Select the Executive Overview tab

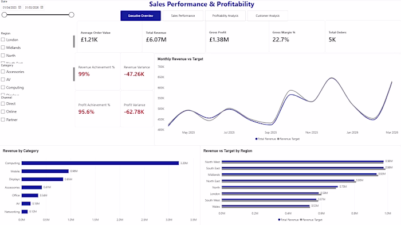coord(141,15)
